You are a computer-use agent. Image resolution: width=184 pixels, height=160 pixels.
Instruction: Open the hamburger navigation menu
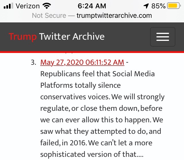pos(162,37)
